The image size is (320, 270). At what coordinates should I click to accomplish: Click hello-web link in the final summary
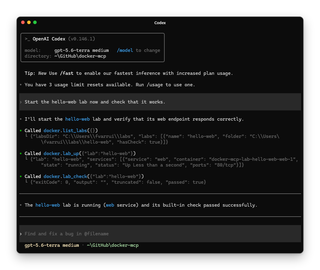[x=48, y=205]
